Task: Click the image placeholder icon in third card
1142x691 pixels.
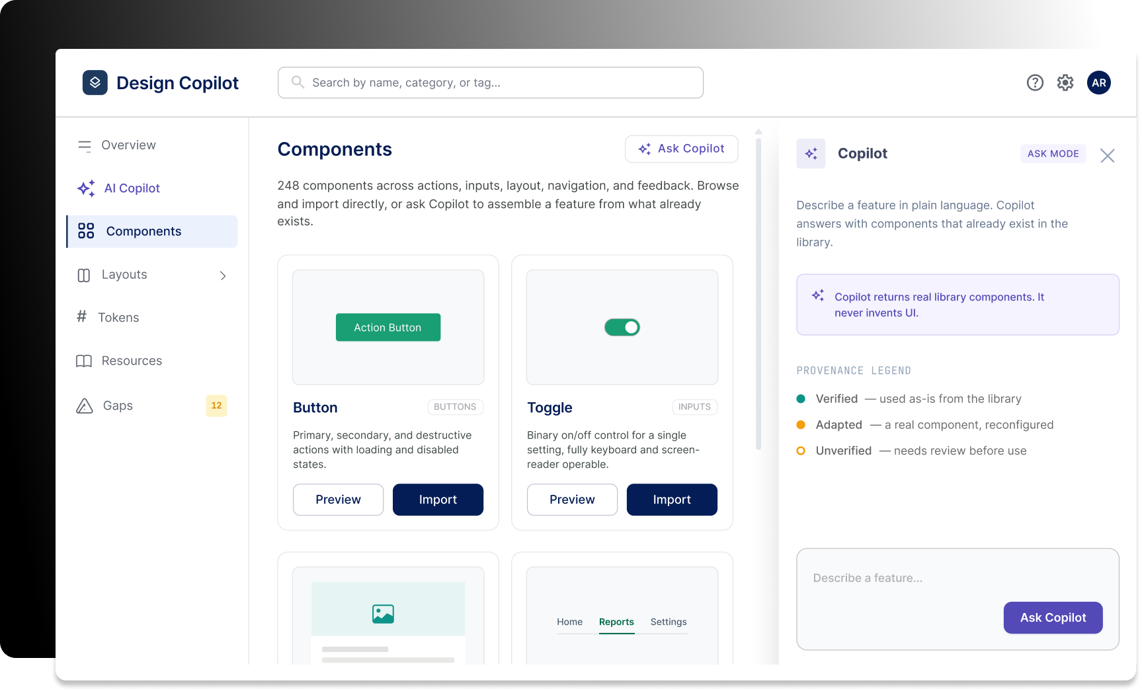Action: click(x=383, y=614)
